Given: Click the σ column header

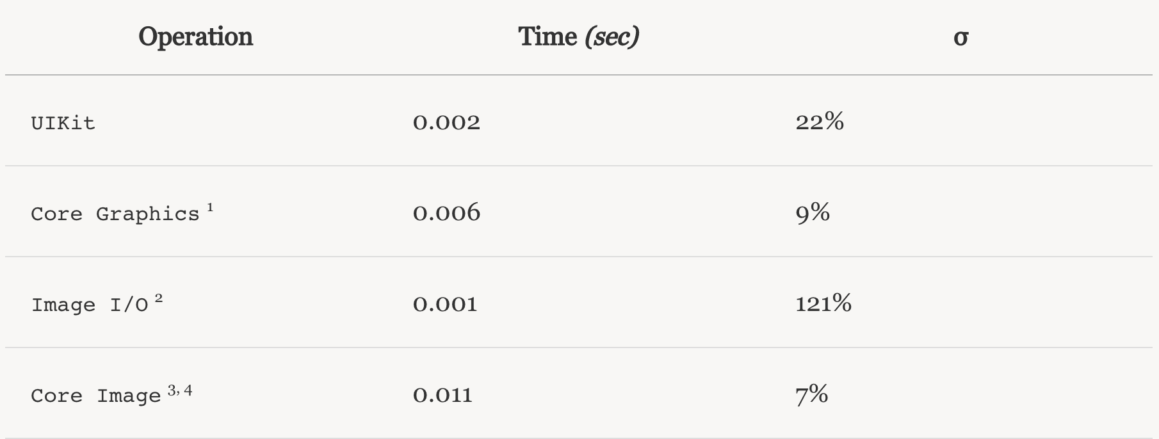Looking at the screenshot, I should pyautogui.click(x=960, y=37).
